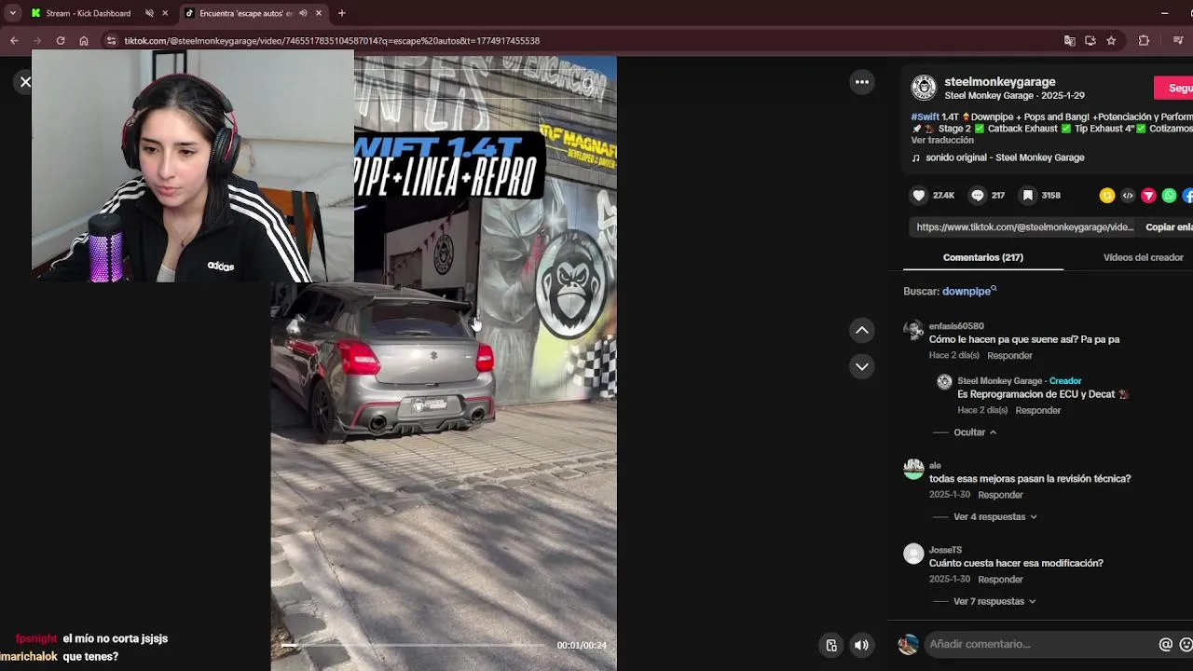Share video to Facebook
This screenshot has height=671, width=1193.
pos(1188,195)
